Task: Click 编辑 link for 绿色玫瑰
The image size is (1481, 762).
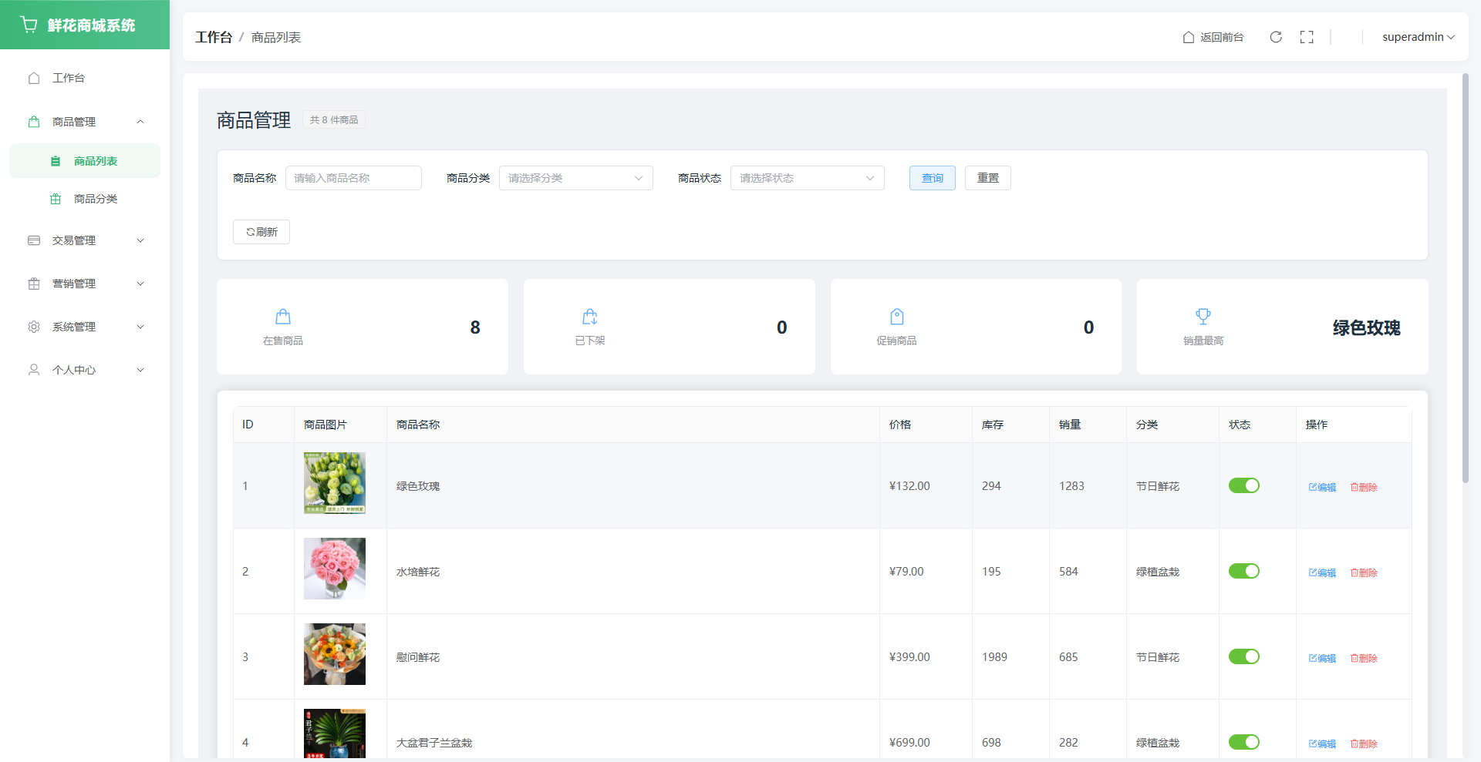Action: click(x=1322, y=487)
